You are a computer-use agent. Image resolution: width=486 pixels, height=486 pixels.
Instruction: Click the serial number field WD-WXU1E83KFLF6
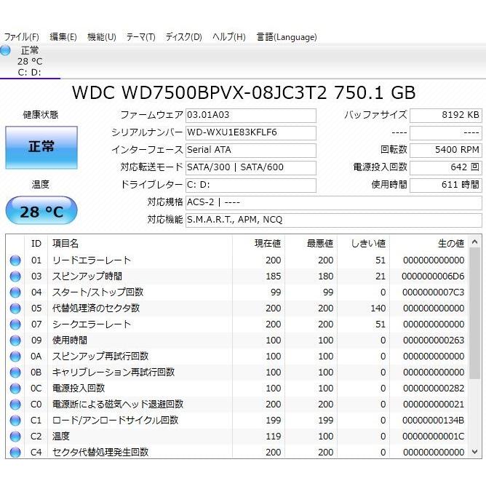click(x=251, y=132)
